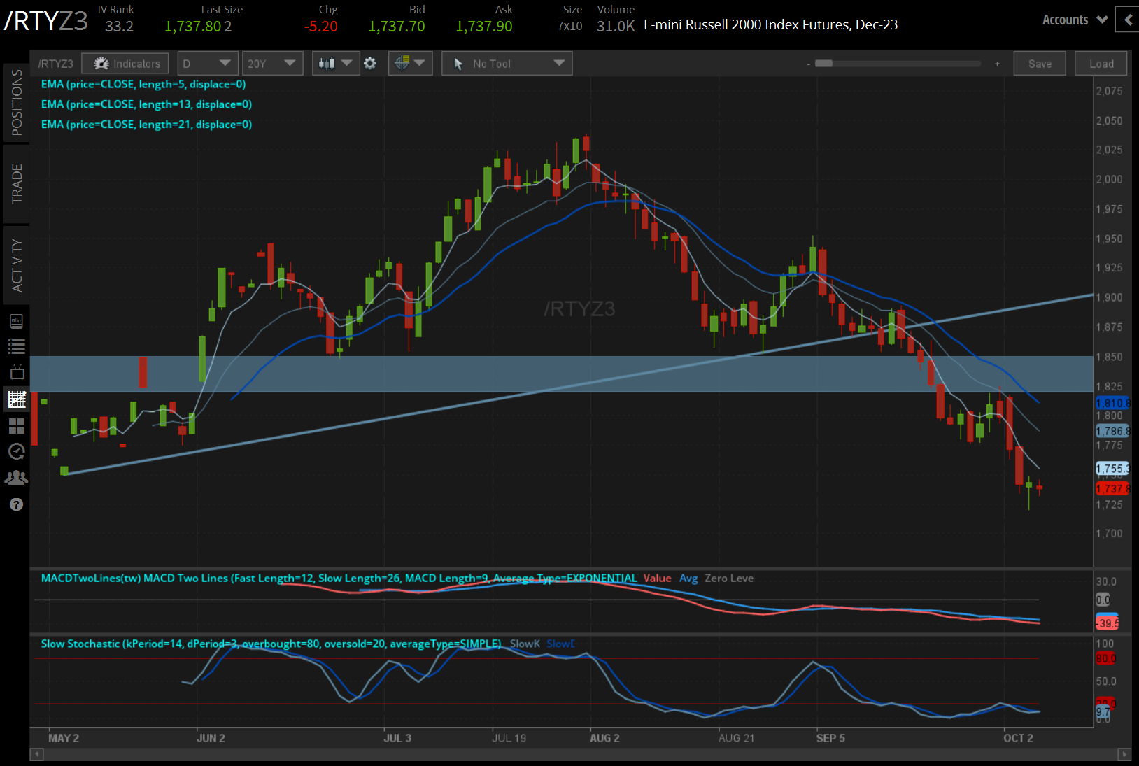1139x766 pixels.
Task: Select the EMA length=5 study label
Action: (143, 84)
